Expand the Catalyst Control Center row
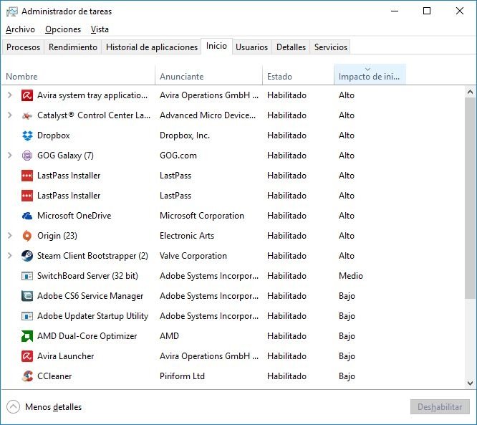 10,115
